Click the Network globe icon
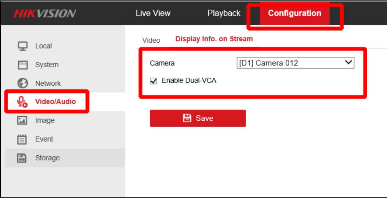Viewport: 387px width, 198px height. [23, 84]
